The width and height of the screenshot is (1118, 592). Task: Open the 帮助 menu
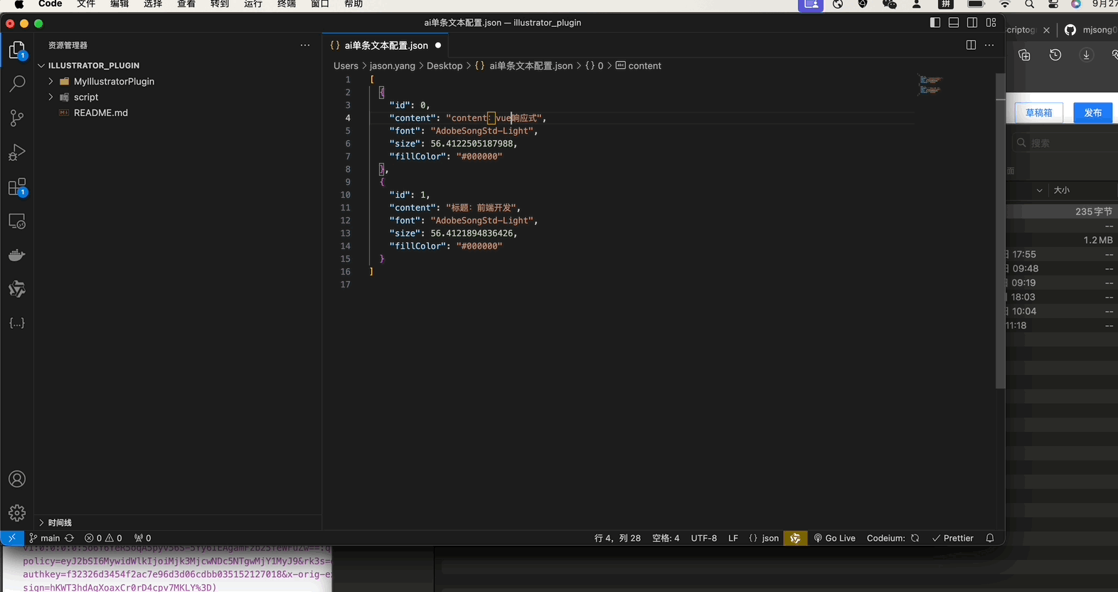point(353,4)
